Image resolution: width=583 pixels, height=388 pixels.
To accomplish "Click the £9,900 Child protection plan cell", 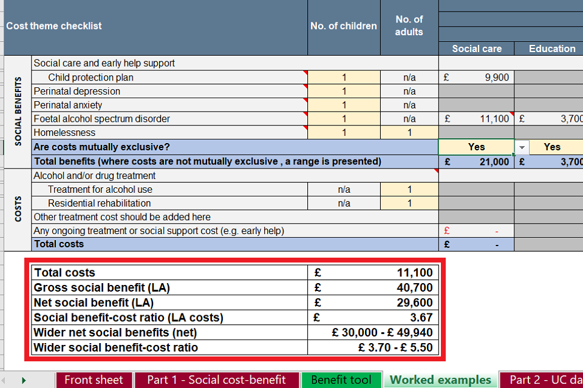I will (x=476, y=78).
